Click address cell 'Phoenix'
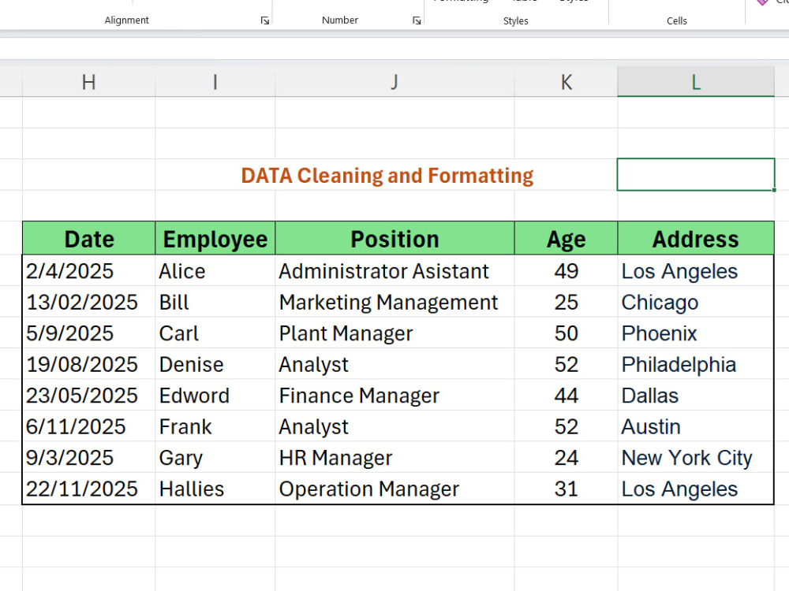Image resolution: width=789 pixels, height=591 pixels. coord(696,333)
